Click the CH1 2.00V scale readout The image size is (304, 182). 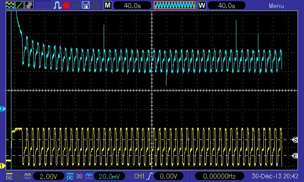(49, 176)
